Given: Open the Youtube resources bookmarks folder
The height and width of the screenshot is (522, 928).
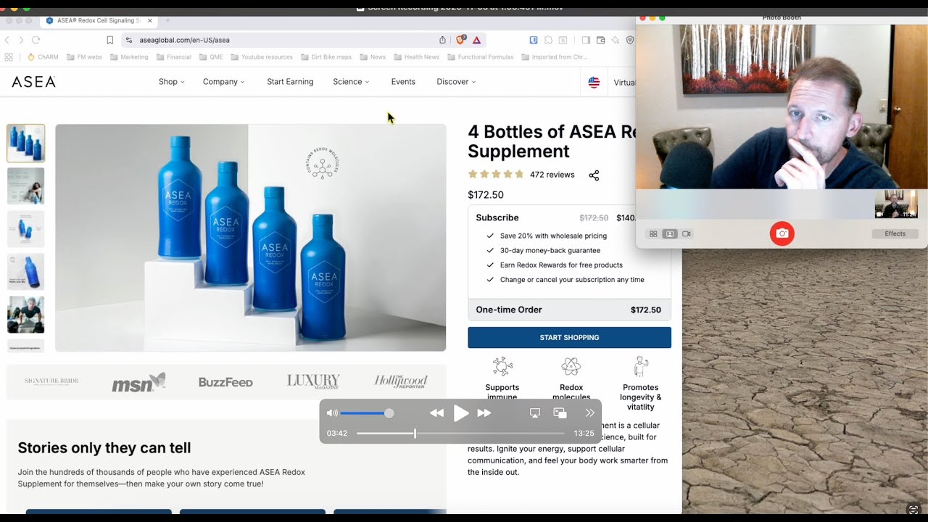Looking at the screenshot, I should pyautogui.click(x=262, y=57).
